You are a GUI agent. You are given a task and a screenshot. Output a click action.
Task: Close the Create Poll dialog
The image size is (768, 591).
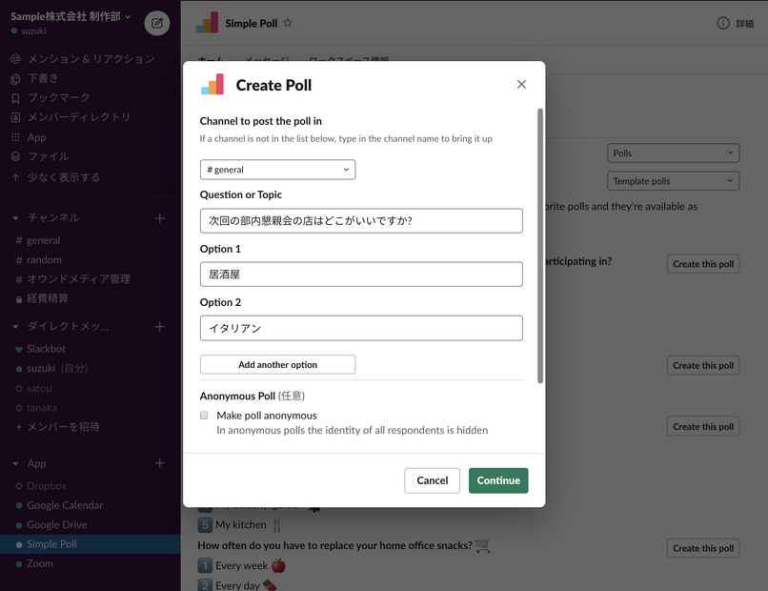pyautogui.click(x=521, y=85)
